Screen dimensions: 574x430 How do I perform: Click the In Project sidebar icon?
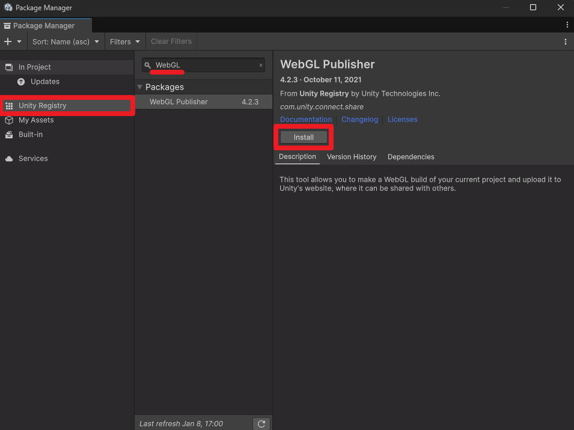click(9, 67)
